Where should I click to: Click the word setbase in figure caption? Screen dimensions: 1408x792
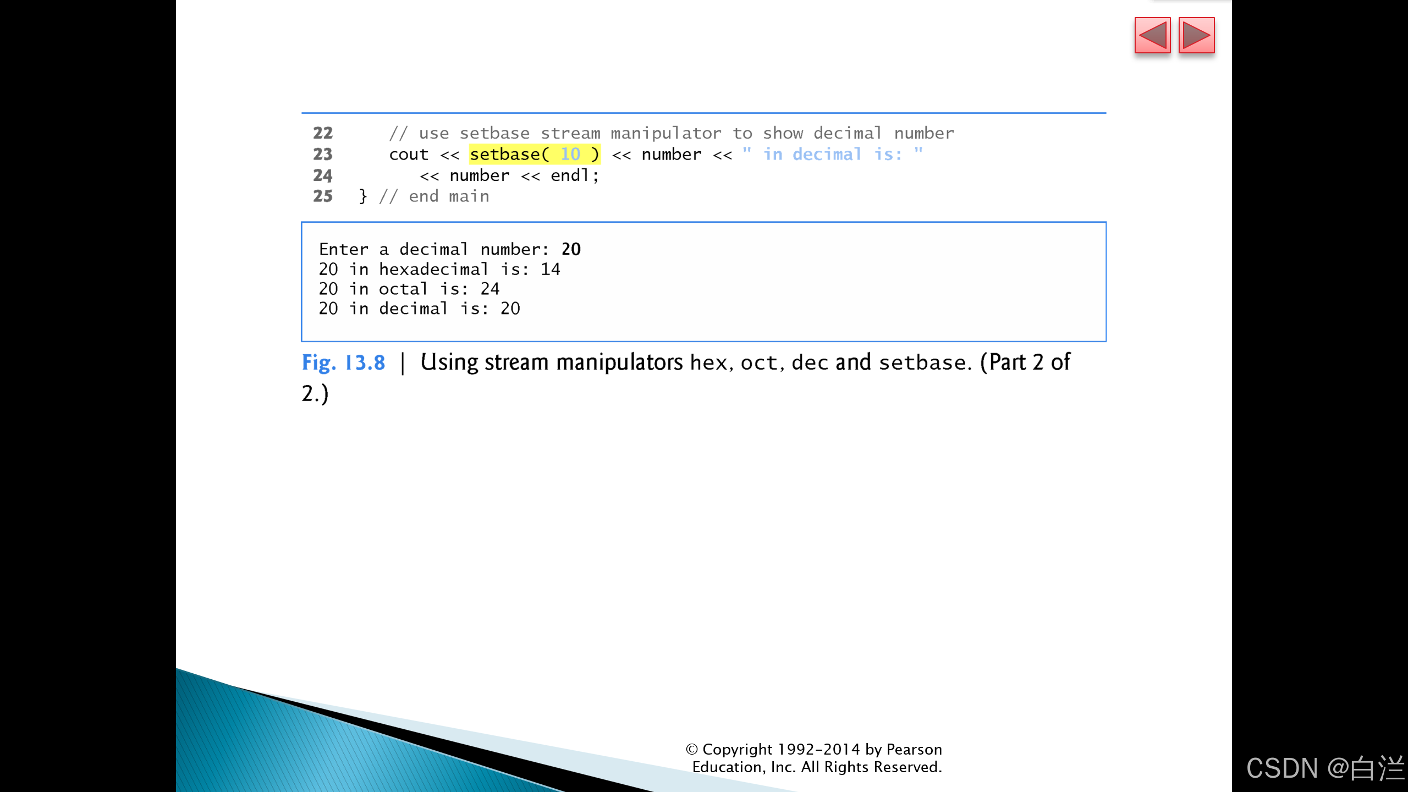922,363
